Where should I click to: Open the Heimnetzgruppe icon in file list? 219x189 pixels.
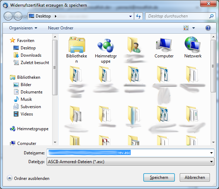[105, 45]
